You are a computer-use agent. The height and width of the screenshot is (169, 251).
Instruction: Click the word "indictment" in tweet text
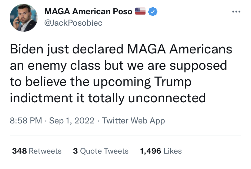coord(40,98)
